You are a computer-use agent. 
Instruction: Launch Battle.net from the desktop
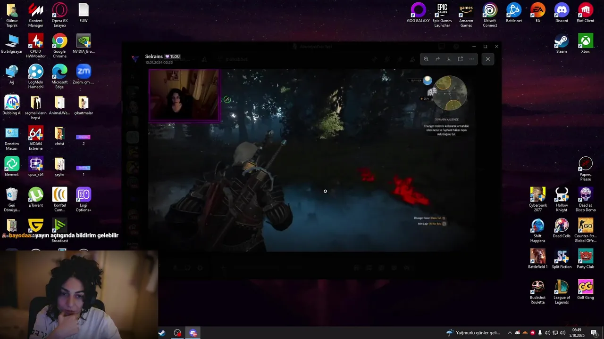514,13
